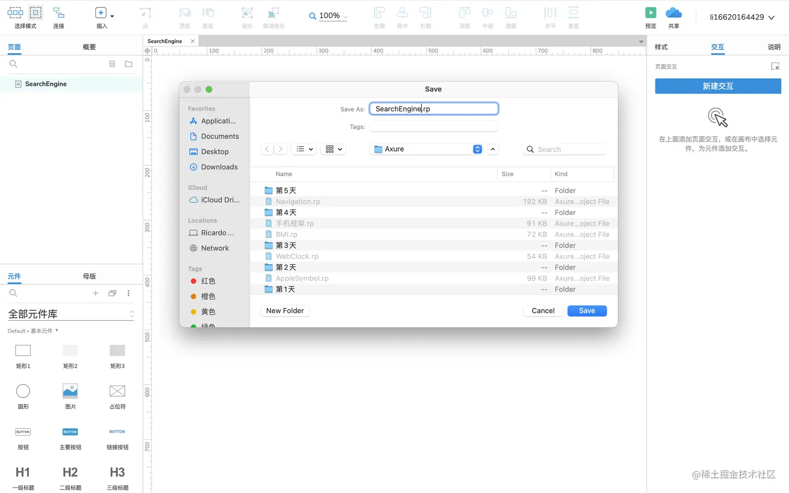Click the plus icon to add library
The height and width of the screenshot is (493, 789).
pyautogui.click(x=95, y=293)
